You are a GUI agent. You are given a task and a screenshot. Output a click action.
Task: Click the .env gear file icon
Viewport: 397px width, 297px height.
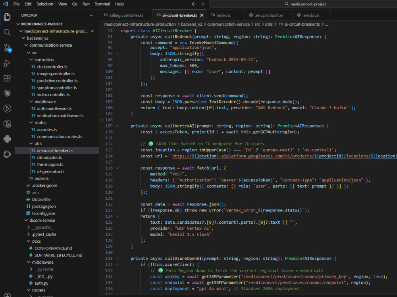[x=28, y=192]
